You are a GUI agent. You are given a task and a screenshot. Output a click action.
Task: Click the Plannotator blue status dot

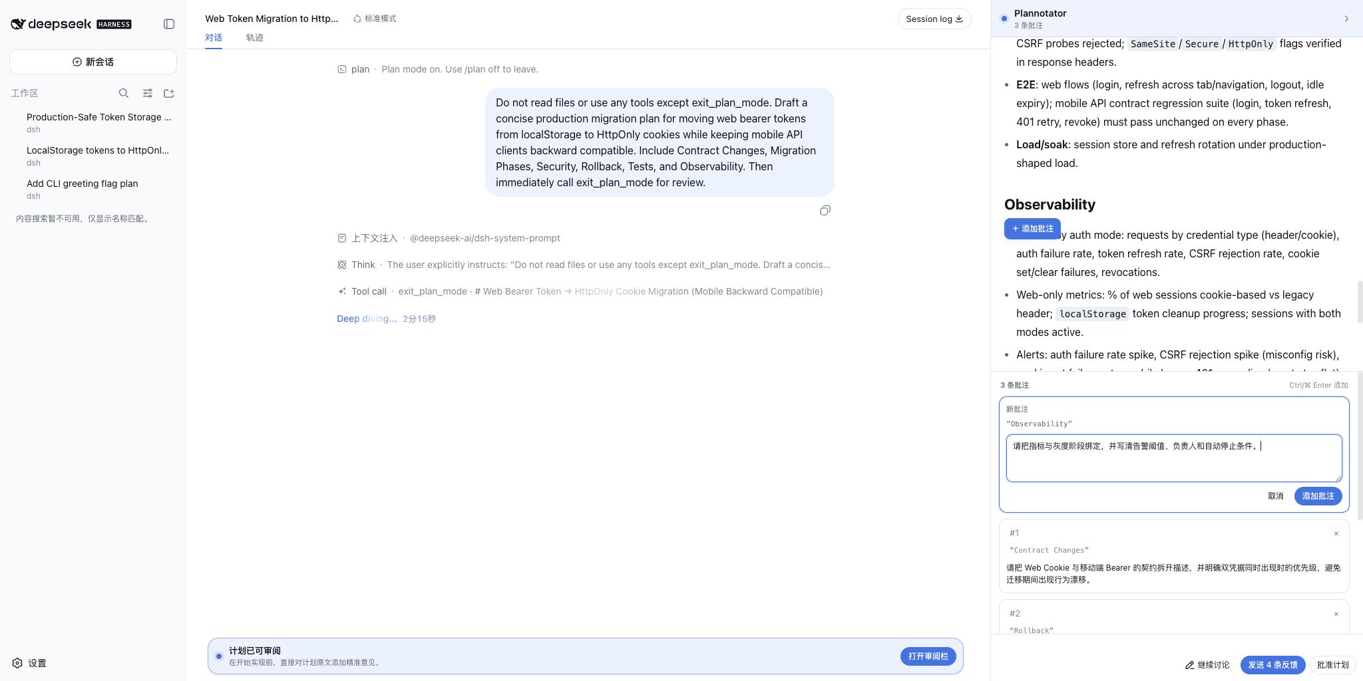(1004, 19)
